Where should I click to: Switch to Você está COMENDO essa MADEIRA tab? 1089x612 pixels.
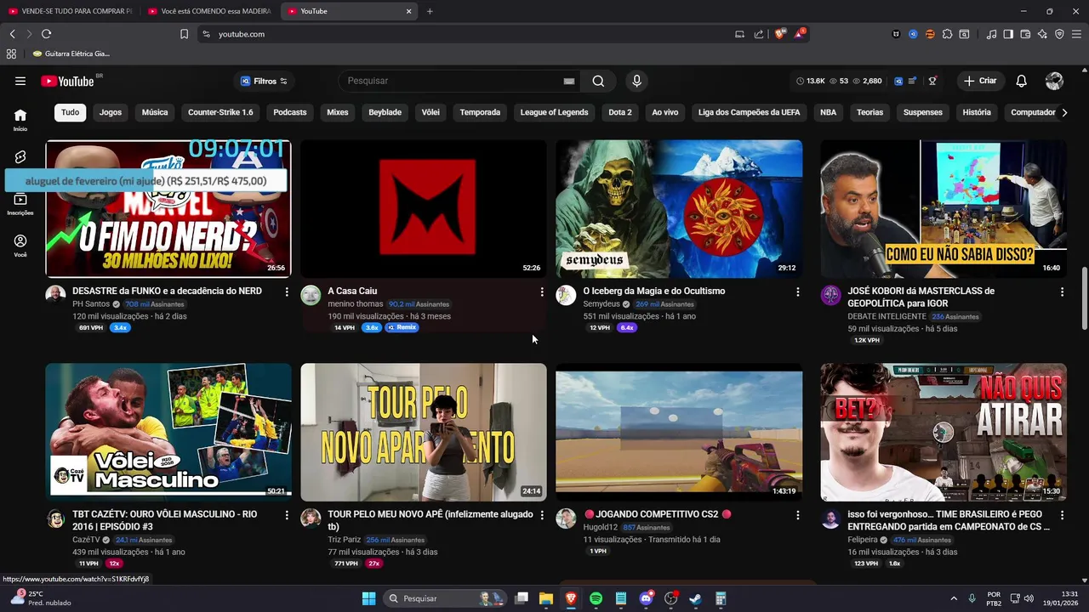point(209,11)
